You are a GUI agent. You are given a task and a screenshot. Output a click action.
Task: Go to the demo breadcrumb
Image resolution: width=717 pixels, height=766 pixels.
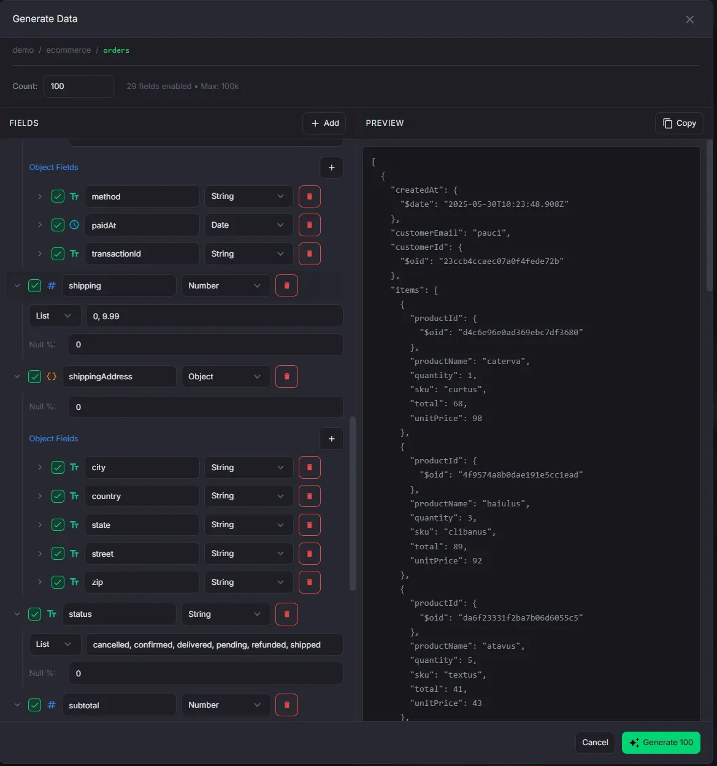click(x=23, y=50)
